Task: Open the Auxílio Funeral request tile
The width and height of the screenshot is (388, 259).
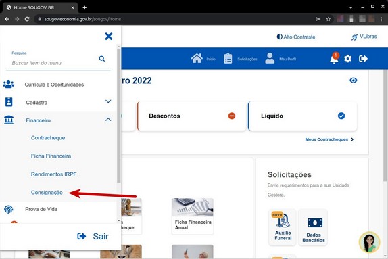Action: 283,227
